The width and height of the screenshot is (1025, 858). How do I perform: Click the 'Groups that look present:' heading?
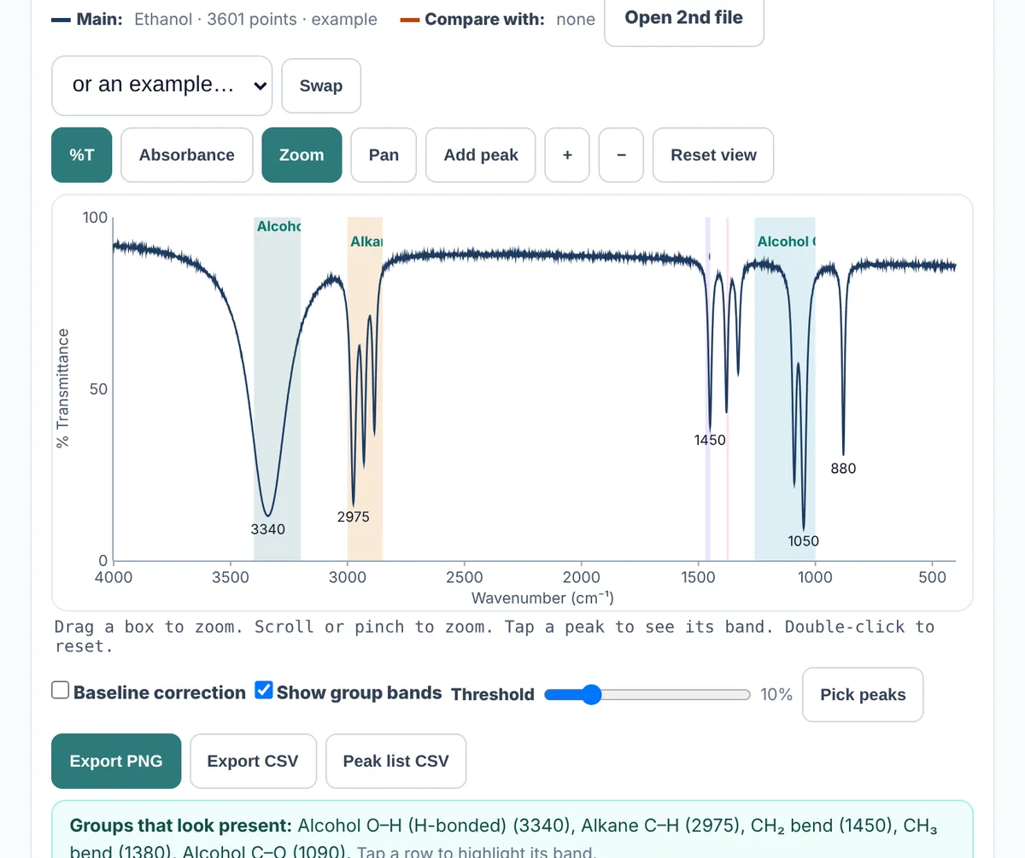(x=181, y=826)
